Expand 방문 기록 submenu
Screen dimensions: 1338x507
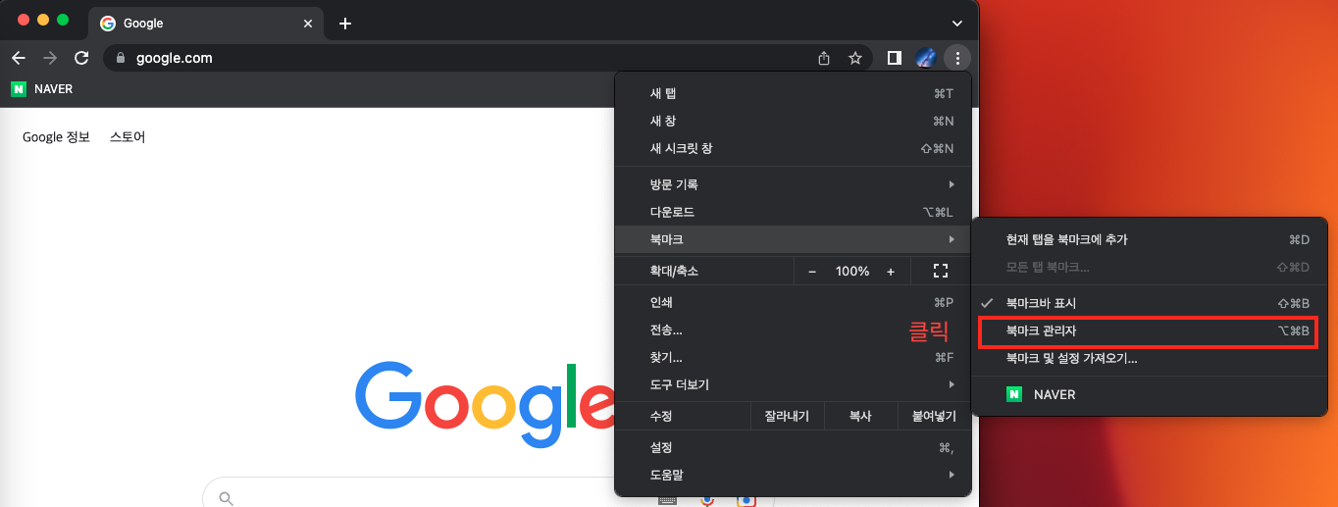793,184
